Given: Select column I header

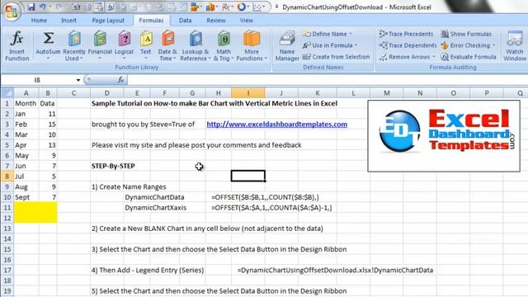Looking at the screenshot, I should [x=248, y=93].
